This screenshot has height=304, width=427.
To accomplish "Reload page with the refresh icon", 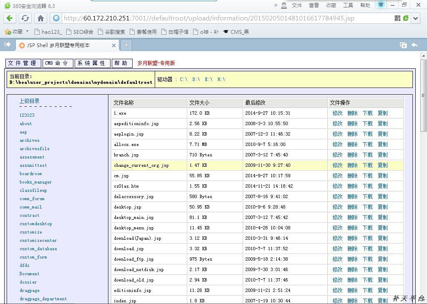I will 25,18.
